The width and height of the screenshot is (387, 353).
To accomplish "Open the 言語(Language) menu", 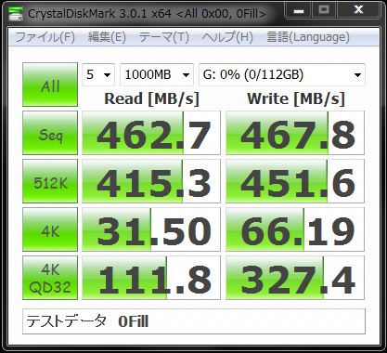I will 308,37.
